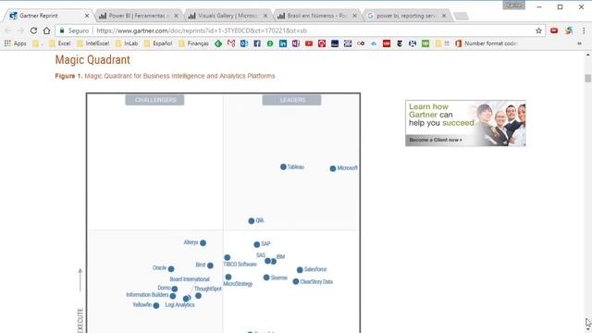Open the YouTube bookmark icon

click(x=309, y=43)
